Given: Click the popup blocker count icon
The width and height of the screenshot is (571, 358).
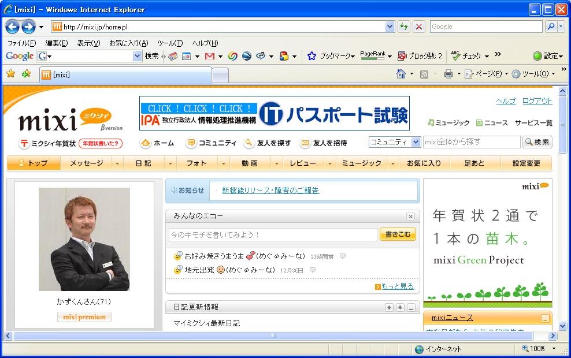Looking at the screenshot, I should 402,55.
